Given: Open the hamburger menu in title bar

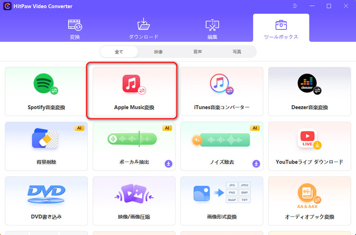Looking at the screenshot, I should pyautogui.click(x=295, y=6).
